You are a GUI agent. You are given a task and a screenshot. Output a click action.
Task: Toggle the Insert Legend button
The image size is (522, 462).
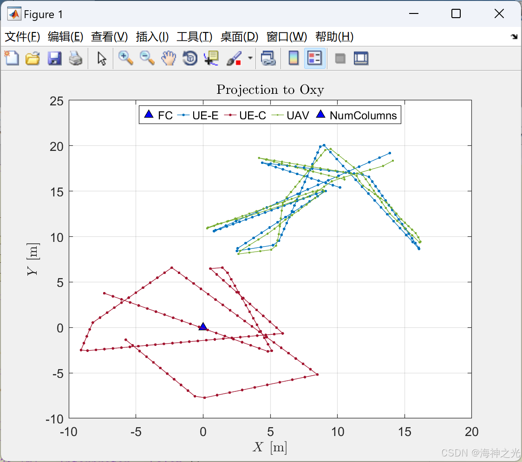point(314,58)
